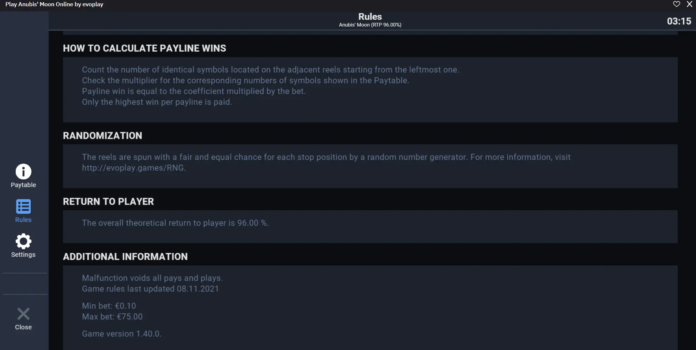
Task: Click the Paytable label in sidebar
Action: [x=23, y=185]
